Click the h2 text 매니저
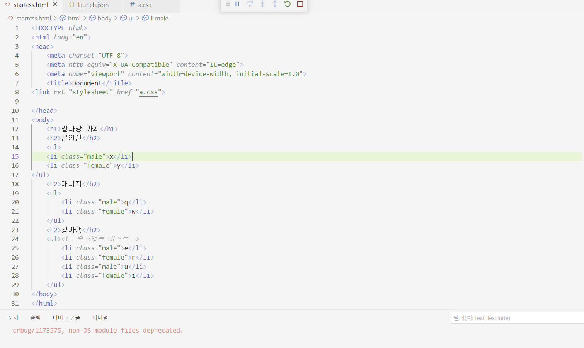Screen dimensions: 584x348 pos(72,184)
